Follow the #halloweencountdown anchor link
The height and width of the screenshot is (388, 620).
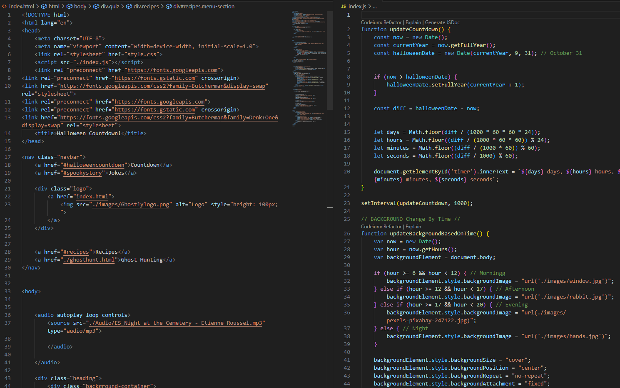[94, 165]
